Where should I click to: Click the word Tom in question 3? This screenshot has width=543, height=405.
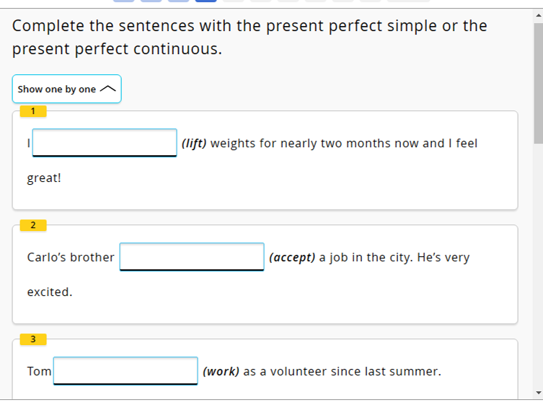39,371
